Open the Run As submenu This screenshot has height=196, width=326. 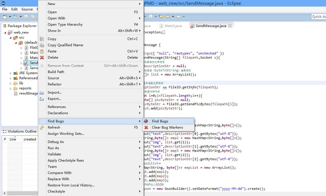91,148
